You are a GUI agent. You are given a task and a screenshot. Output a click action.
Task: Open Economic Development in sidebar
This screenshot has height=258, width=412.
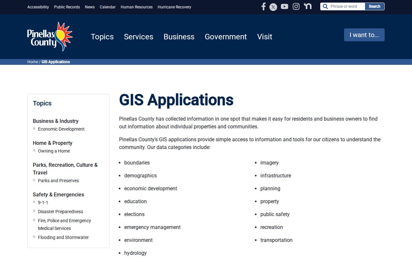point(61,129)
